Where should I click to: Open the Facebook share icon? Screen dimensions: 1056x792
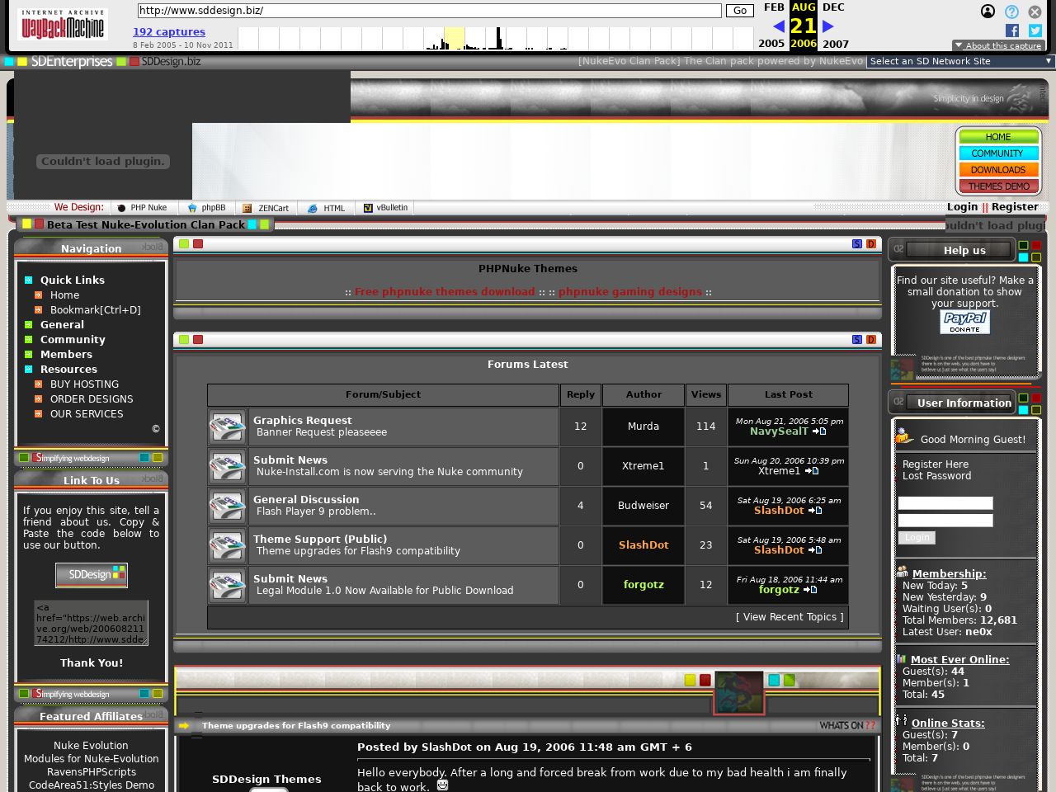pyautogui.click(x=1012, y=31)
